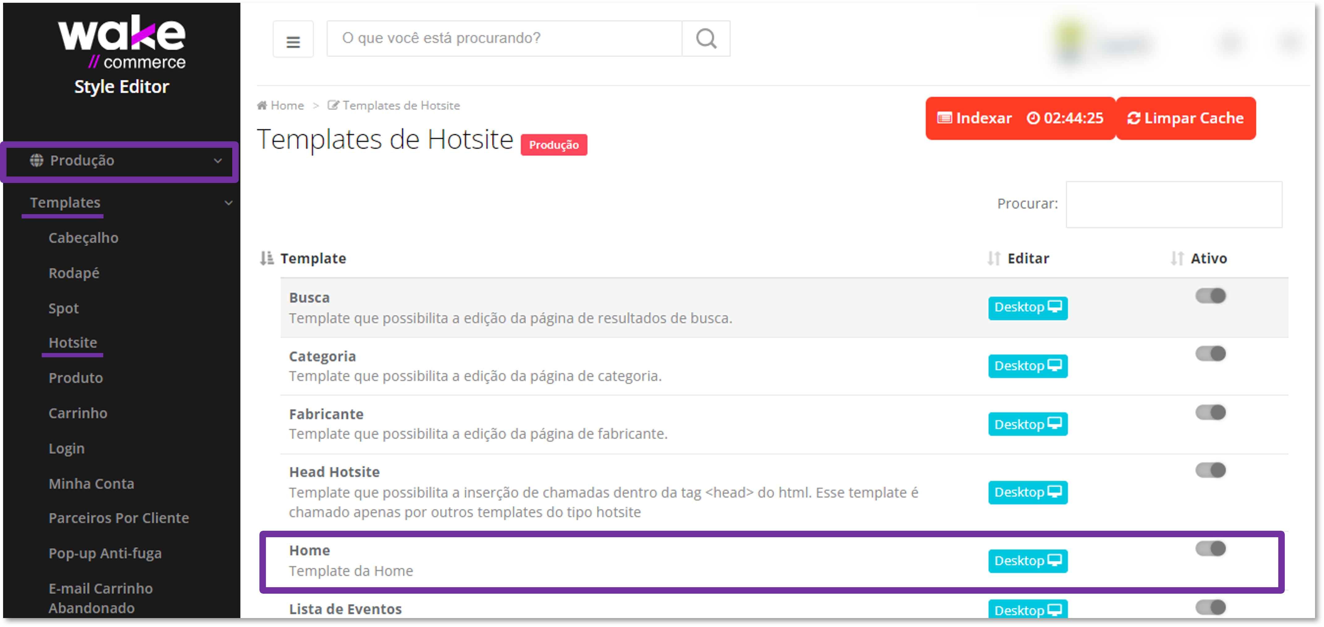Click the edit icon in breadcrumb
This screenshot has height=627, width=1324.
[333, 105]
